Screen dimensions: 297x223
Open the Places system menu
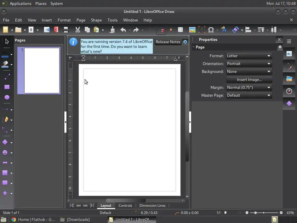tap(41, 3)
